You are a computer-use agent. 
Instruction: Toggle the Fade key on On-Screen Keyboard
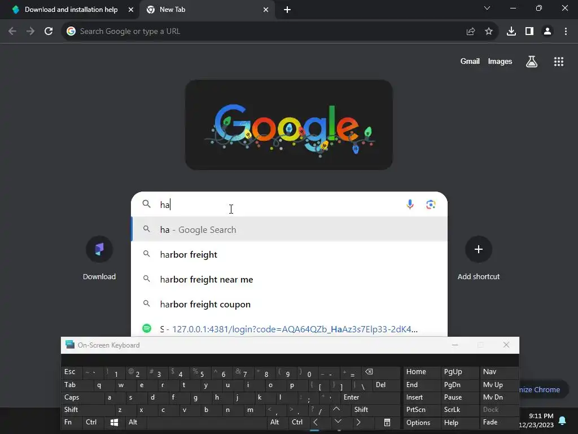coord(499,422)
